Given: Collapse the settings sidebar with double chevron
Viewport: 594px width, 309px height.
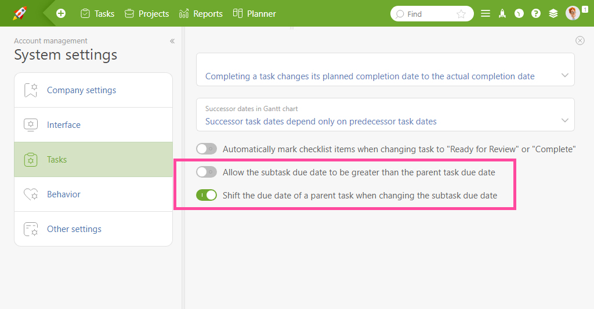Looking at the screenshot, I should coord(172,41).
